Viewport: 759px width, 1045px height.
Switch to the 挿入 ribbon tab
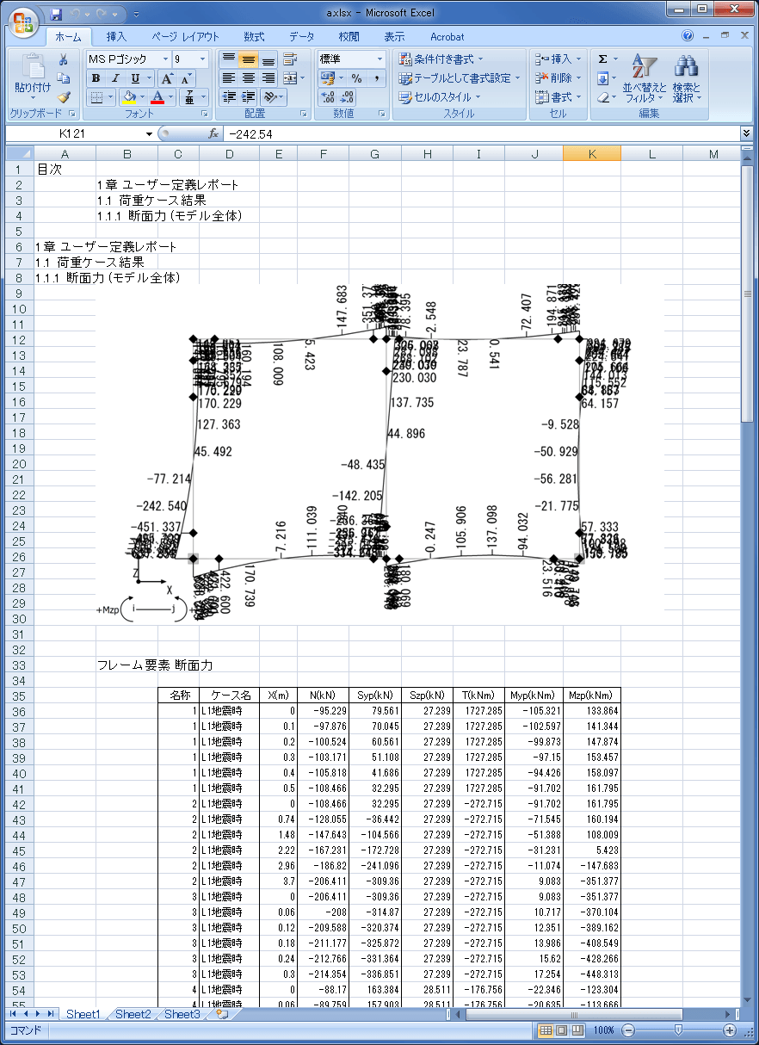116,37
